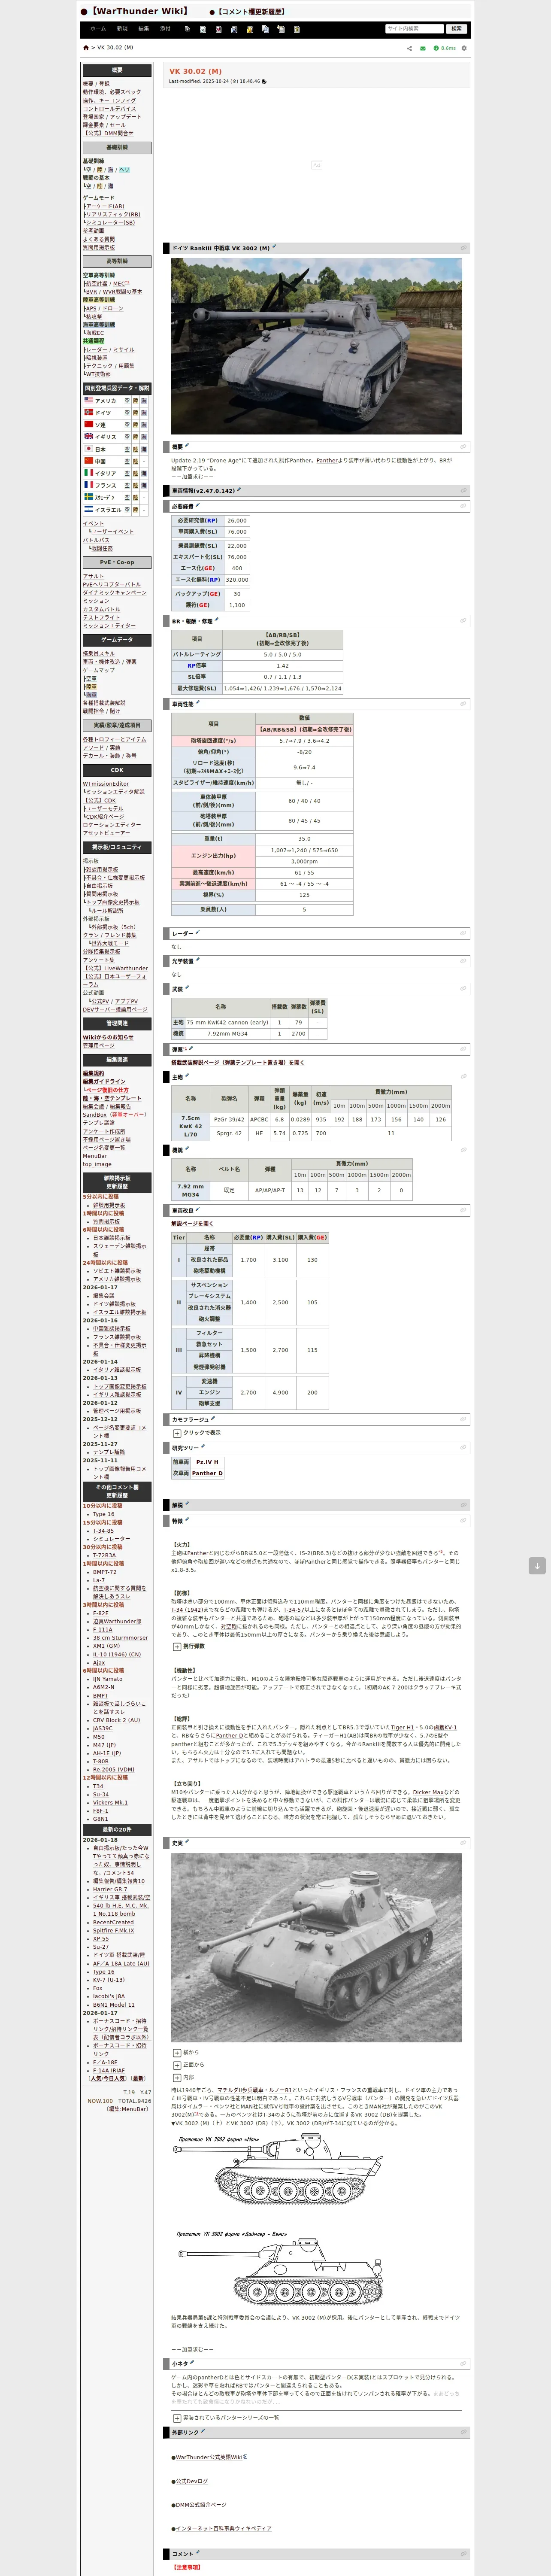This screenshot has width=551, height=2576.
Task: Open the 搭乗員スキル sidebar link
Action: click(99, 654)
